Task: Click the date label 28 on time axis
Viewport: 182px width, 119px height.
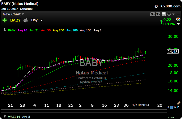Action: (23, 105)
